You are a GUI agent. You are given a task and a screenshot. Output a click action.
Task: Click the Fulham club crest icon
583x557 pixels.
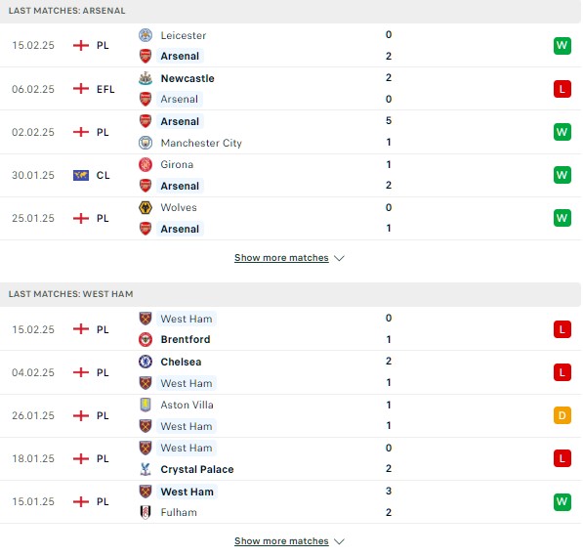pyautogui.click(x=146, y=512)
